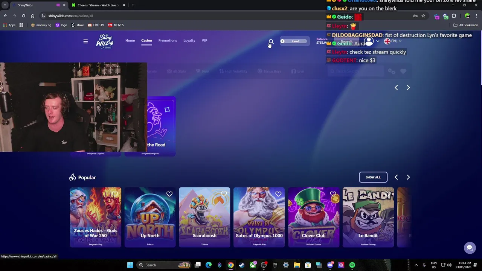This screenshot has width=482, height=271.
Task: Open the Chrome three-dot menu
Action: [x=477, y=16]
